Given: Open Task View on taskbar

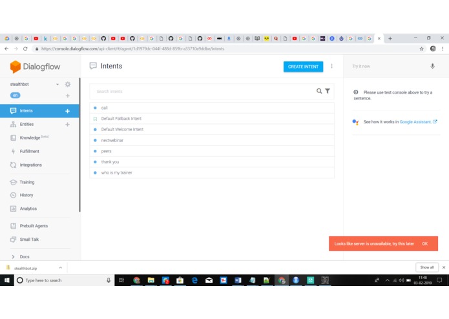Looking at the screenshot, I should click(121, 280).
